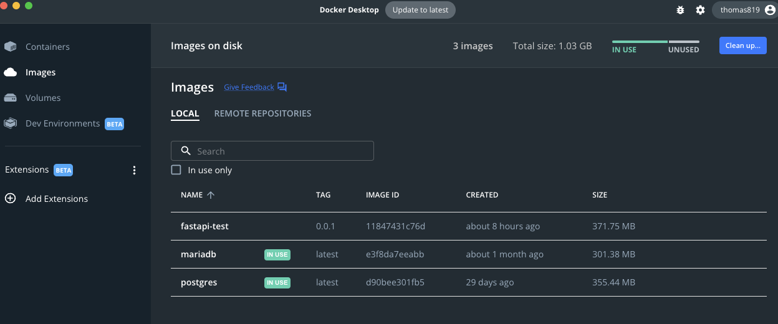
Task: Sort by the CREATED column header
Action: 482,195
